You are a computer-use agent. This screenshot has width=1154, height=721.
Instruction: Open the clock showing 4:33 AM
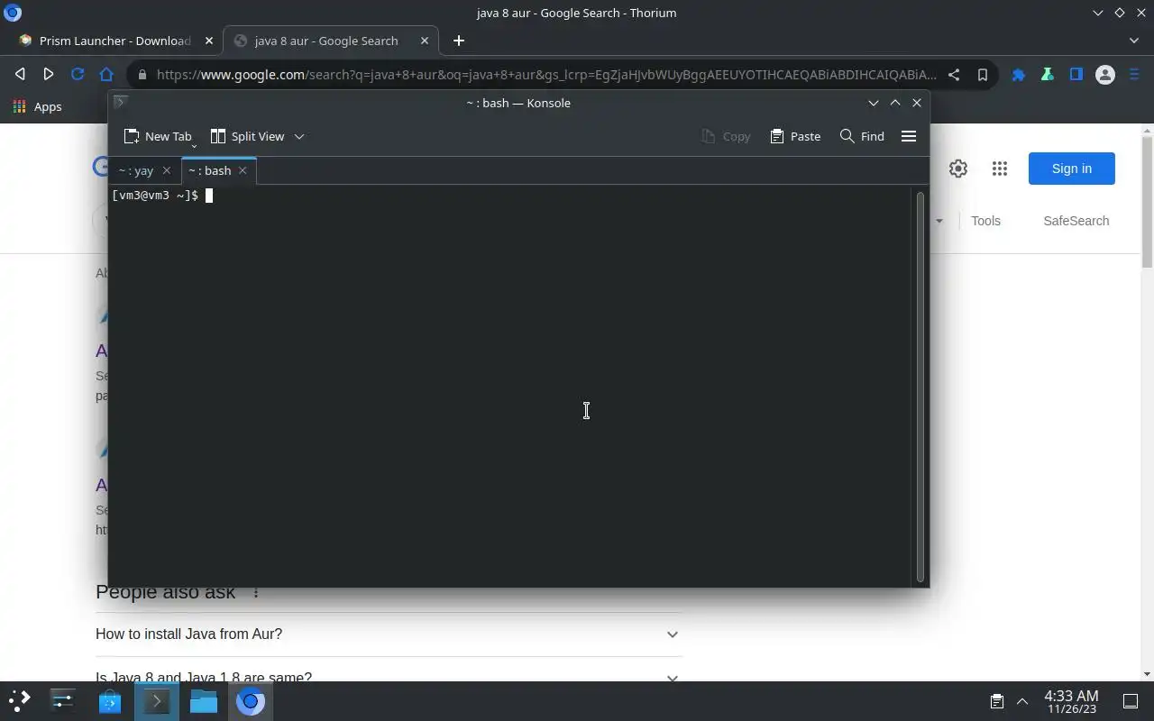(x=1071, y=701)
